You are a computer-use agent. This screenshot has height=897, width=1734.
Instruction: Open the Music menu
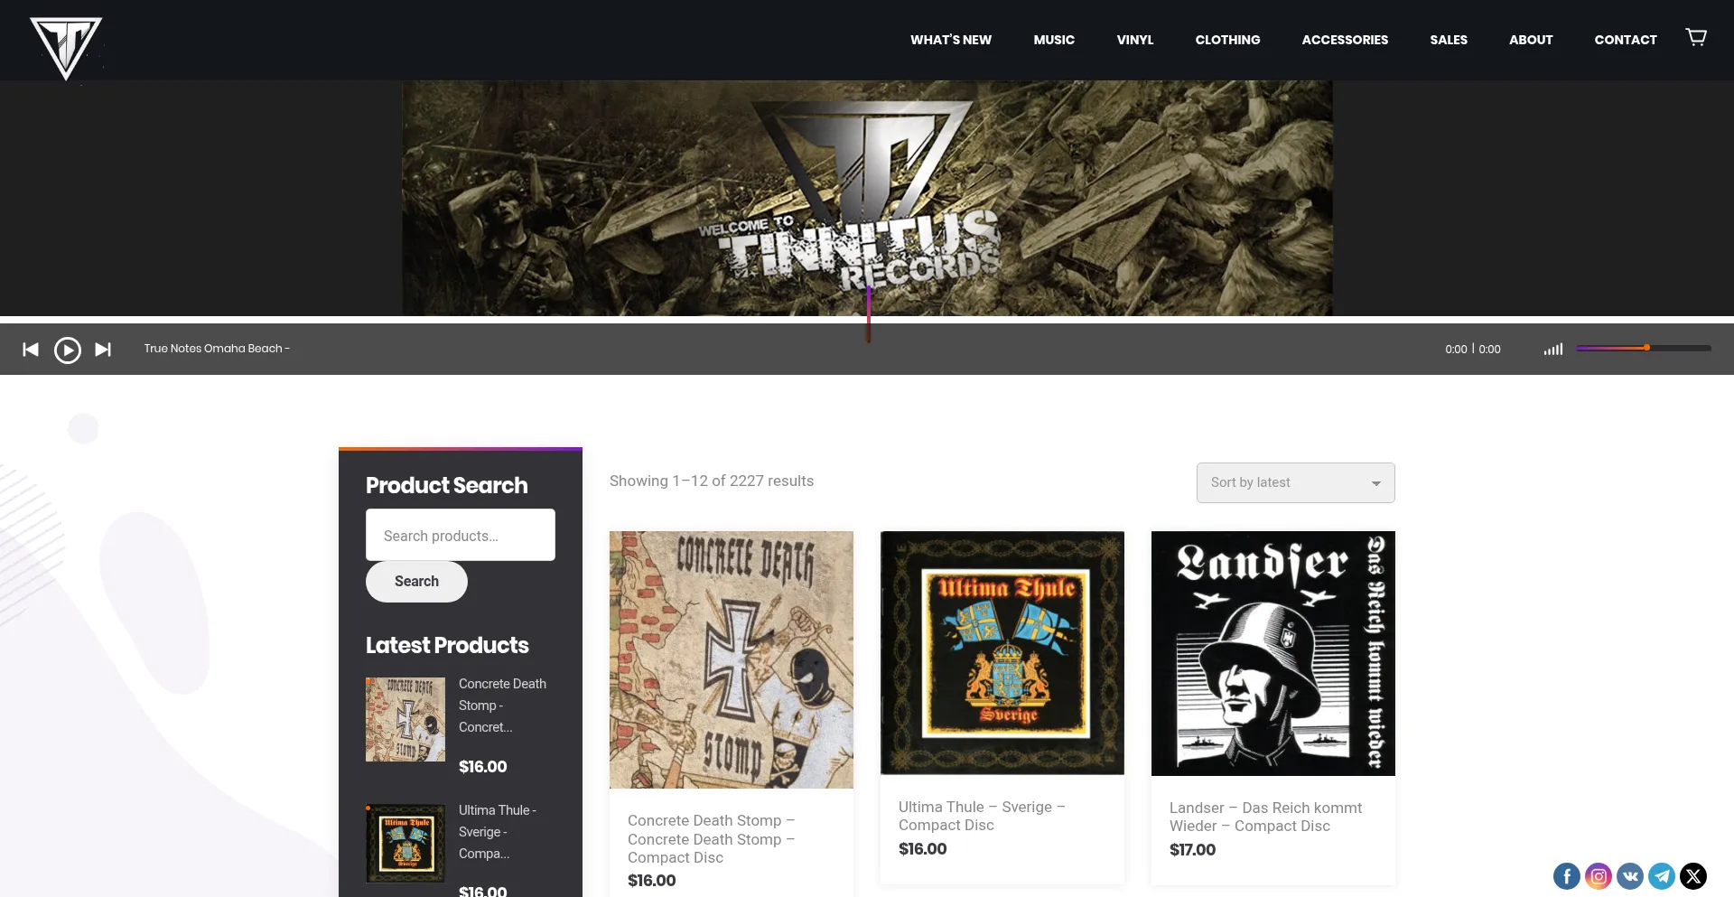coord(1054,40)
